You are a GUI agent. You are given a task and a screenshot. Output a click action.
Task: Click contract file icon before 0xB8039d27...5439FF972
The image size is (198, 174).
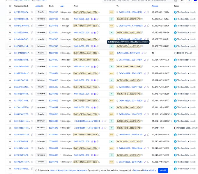117,87
